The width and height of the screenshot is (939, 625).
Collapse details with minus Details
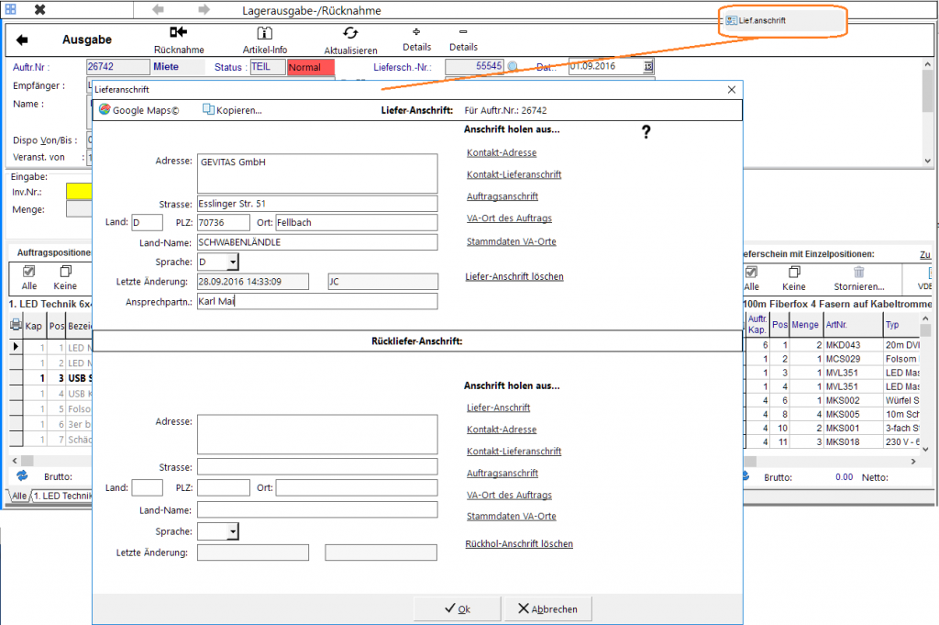pos(463,39)
